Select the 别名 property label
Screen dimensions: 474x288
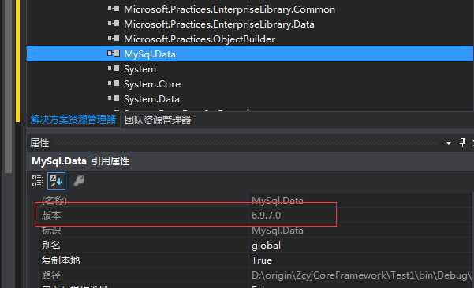point(50,246)
